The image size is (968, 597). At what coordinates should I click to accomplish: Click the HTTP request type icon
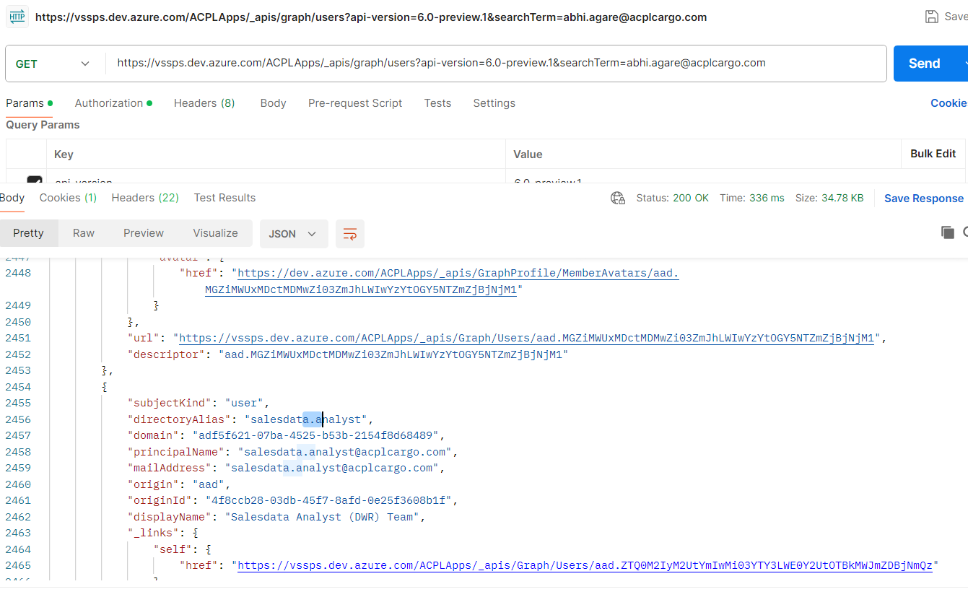pos(17,17)
